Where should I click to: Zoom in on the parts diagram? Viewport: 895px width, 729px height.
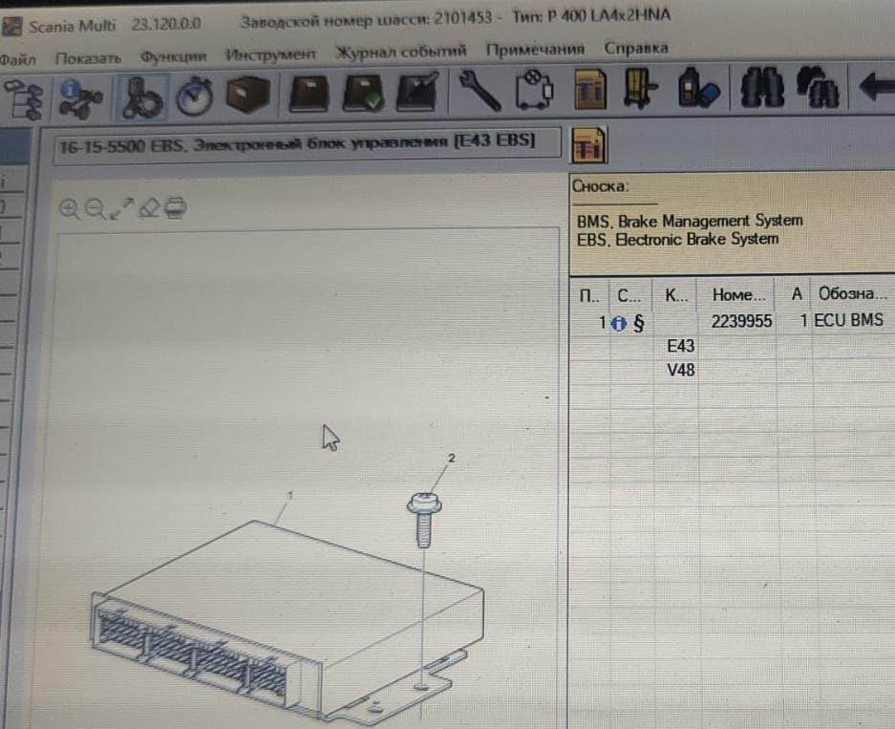click(x=69, y=208)
